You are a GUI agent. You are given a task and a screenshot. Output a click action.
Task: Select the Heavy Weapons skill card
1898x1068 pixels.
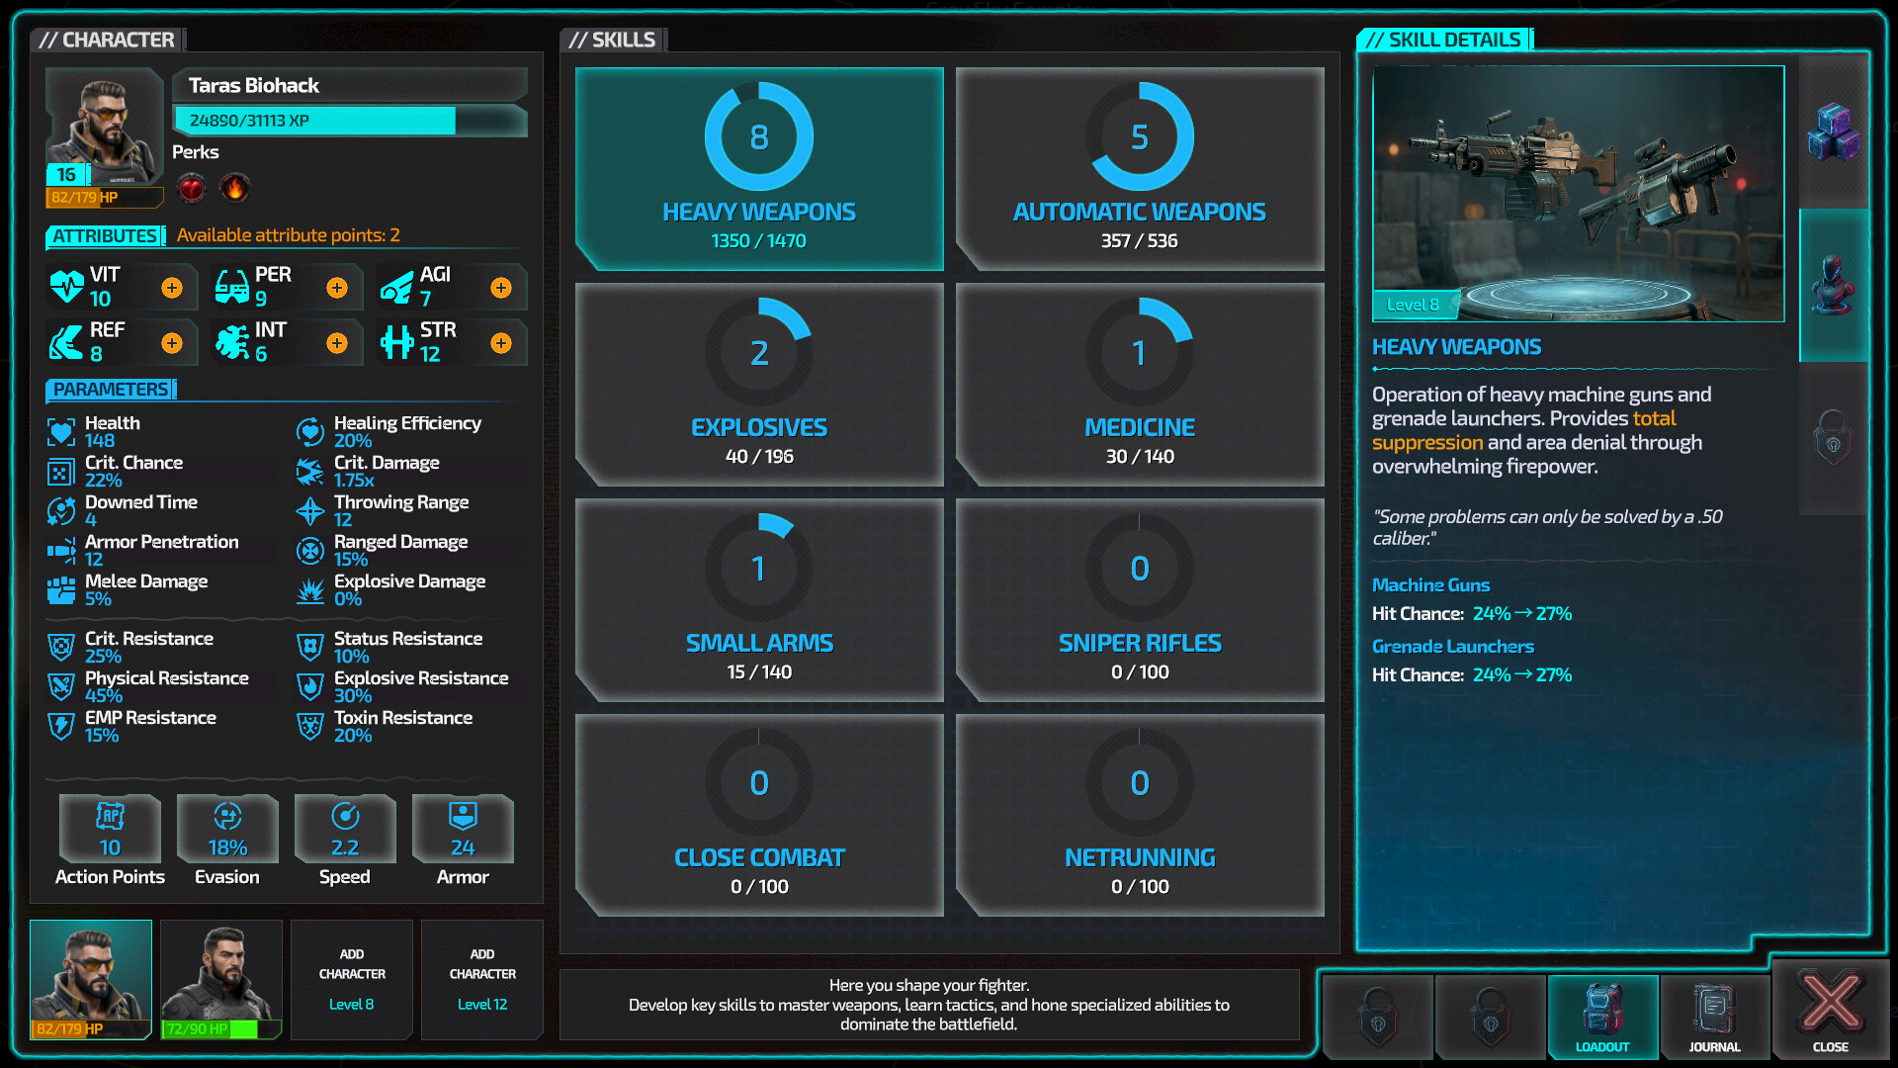click(758, 168)
